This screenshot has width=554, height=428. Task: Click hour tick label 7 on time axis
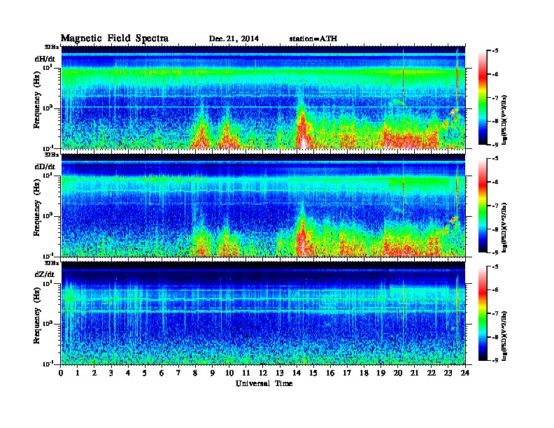(x=178, y=373)
